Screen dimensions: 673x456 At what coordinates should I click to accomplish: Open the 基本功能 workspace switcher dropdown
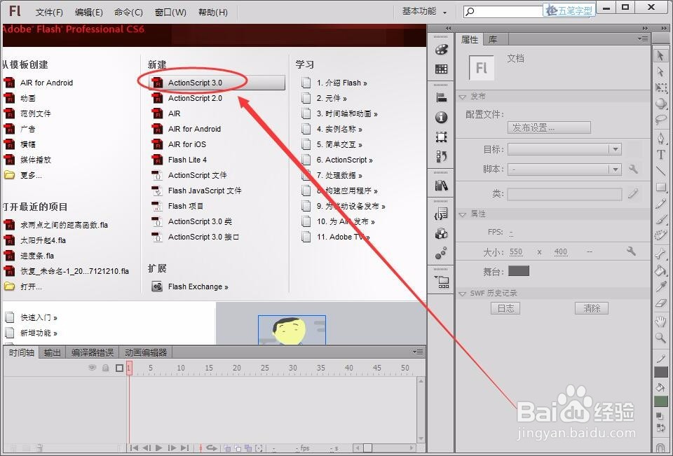pyautogui.click(x=424, y=12)
